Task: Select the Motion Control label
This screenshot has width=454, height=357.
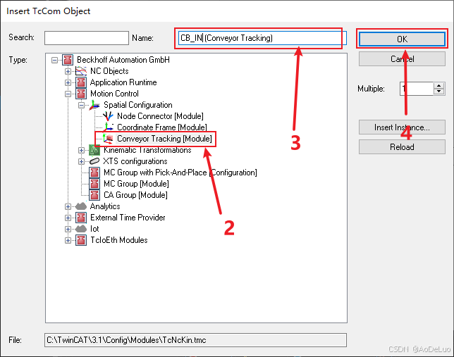Action: coord(114,94)
